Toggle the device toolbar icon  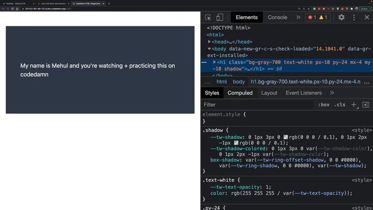pos(220,17)
